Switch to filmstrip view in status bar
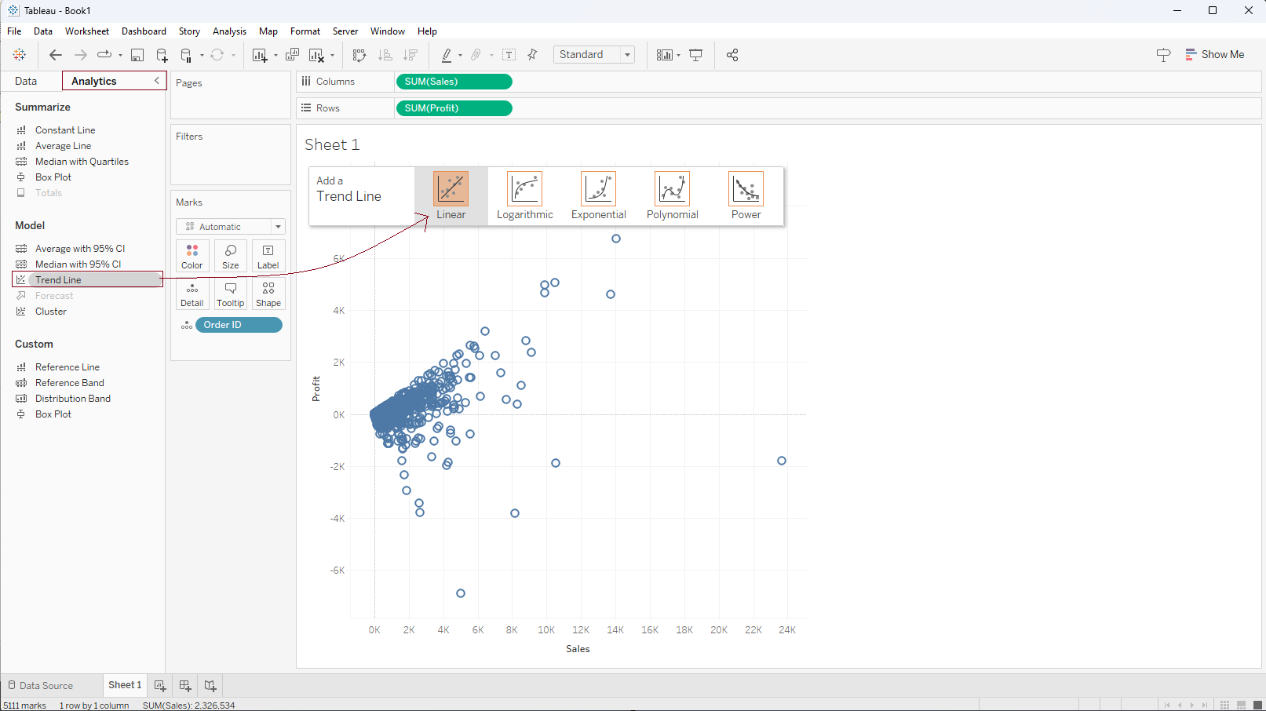 coord(1241,705)
